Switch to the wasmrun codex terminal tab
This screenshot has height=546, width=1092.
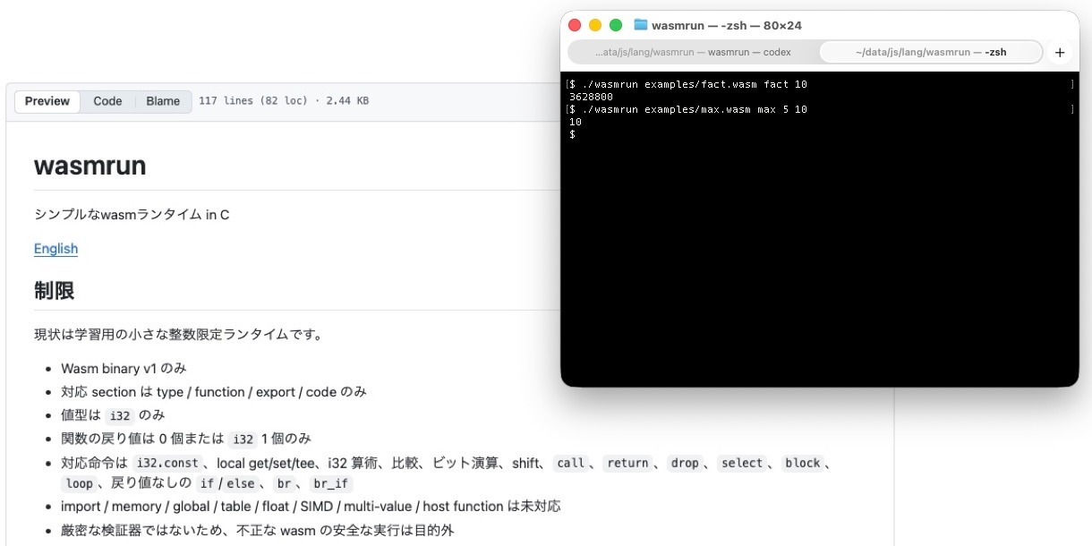(x=693, y=53)
